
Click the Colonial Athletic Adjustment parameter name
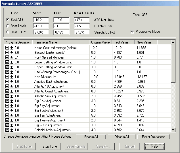click(53, 130)
